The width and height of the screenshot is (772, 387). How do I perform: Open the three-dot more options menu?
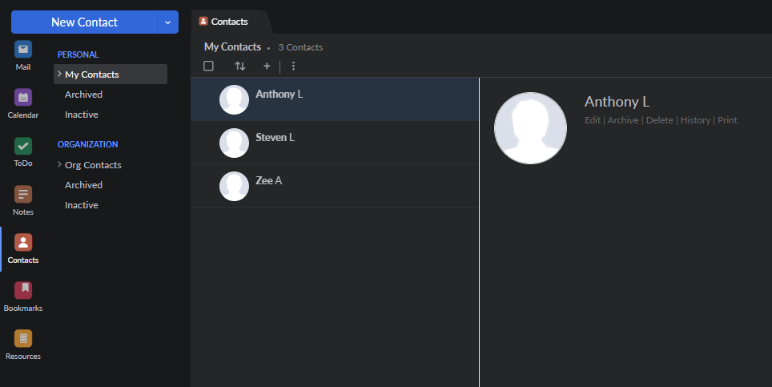pos(293,66)
